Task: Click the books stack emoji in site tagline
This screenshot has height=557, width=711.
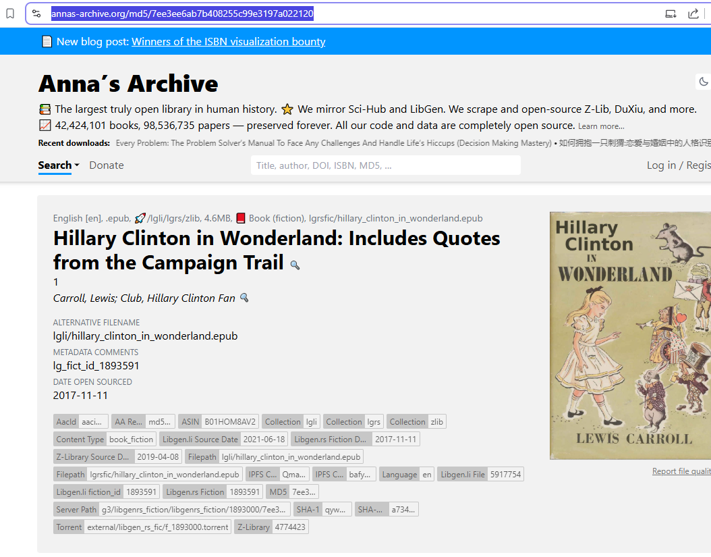Action: point(45,109)
